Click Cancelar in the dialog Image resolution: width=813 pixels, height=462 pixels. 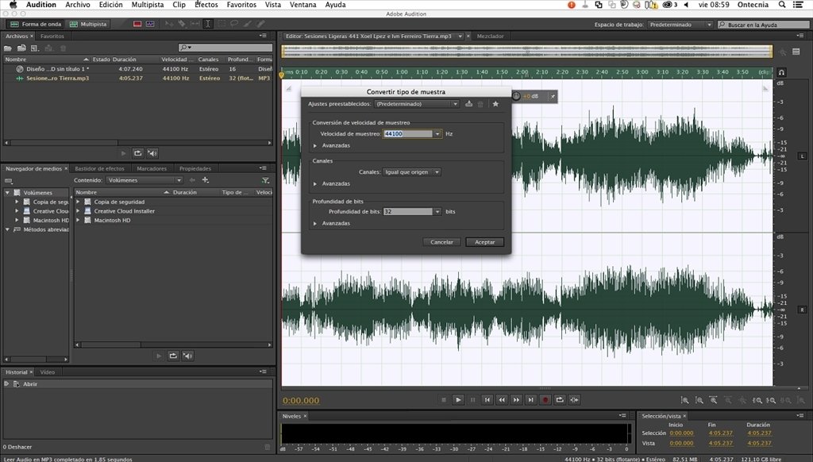point(441,242)
